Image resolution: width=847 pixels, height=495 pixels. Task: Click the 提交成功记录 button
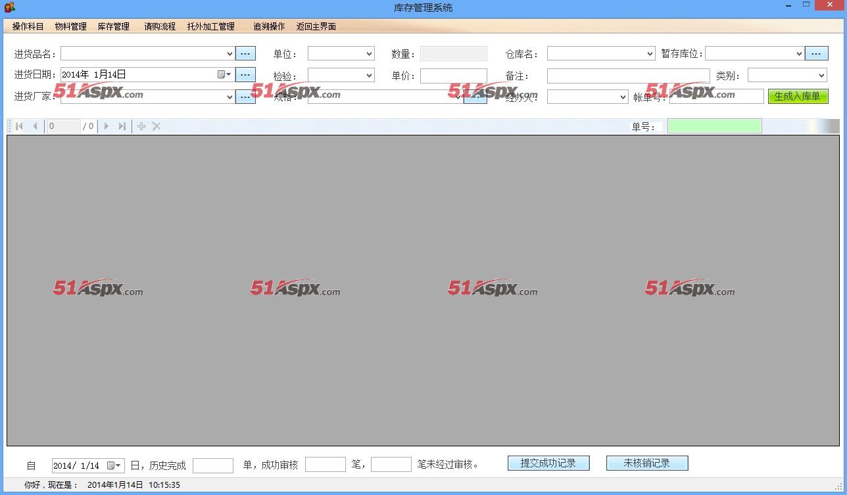548,463
